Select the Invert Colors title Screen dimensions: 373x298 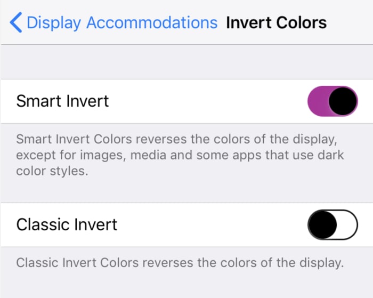[x=276, y=22]
